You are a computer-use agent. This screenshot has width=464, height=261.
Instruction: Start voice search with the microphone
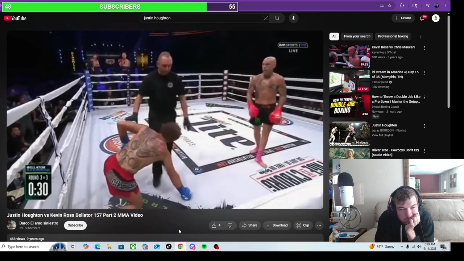click(x=294, y=18)
